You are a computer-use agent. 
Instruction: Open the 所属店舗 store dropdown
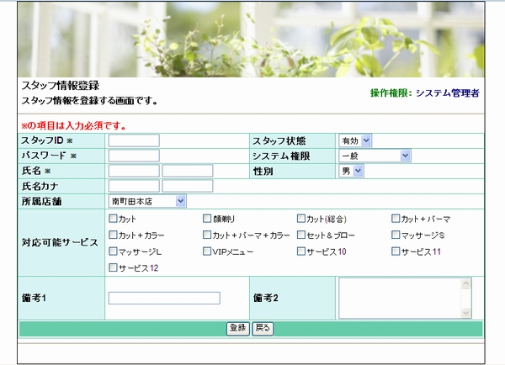[x=147, y=201]
